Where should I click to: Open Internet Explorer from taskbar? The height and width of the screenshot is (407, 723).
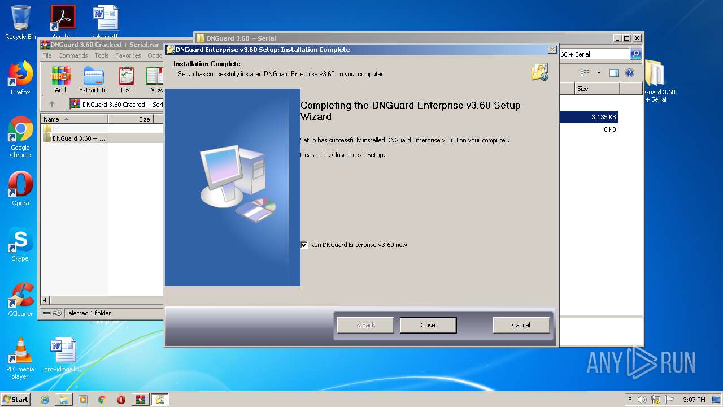[x=45, y=400]
